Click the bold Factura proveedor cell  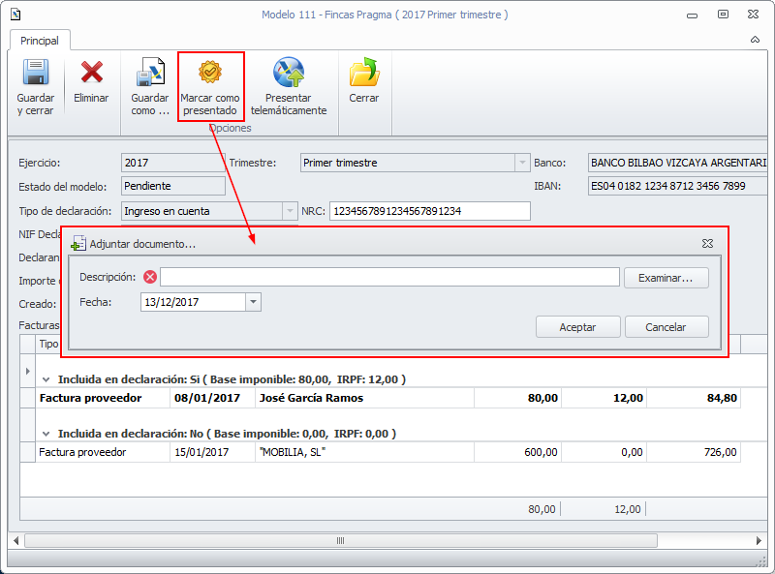coord(103,398)
